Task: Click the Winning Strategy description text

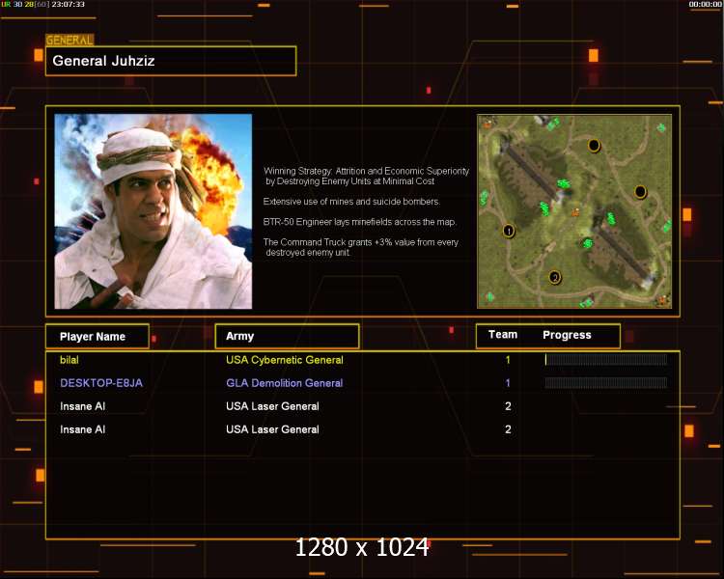Action: pos(367,176)
